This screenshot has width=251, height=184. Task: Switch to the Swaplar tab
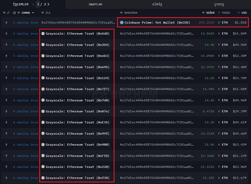pos(95,4)
